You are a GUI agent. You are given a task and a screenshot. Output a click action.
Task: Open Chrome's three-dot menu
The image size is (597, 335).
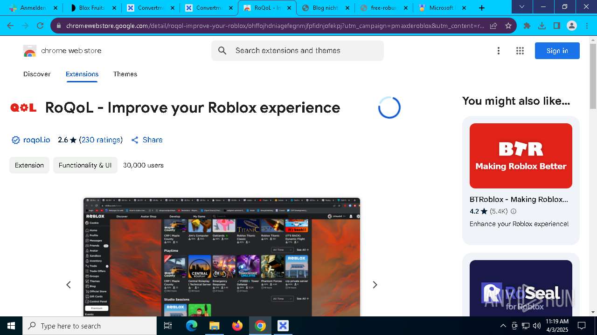pyautogui.click(x=586, y=26)
